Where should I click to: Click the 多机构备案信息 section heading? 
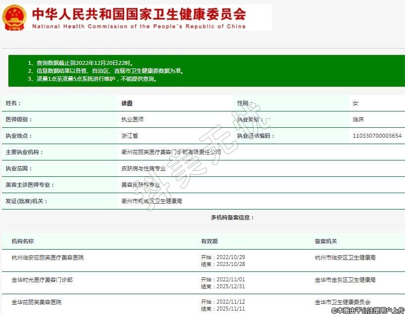[232, 217]
